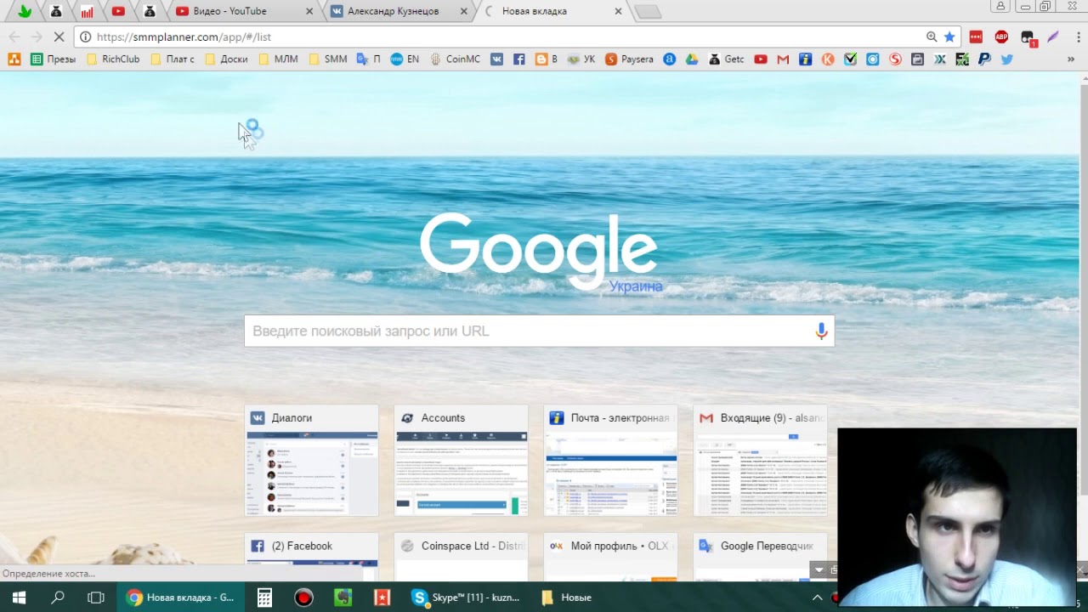Open Task View on the taskbar

point(96,598)
